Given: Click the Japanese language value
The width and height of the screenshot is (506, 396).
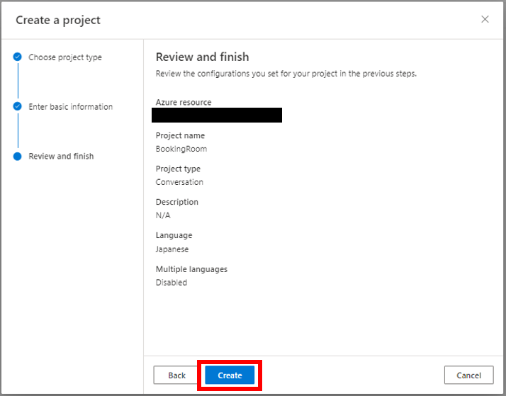Looking at the screenshot, I should click(172, 249).
